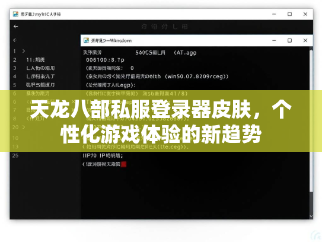Click the back arrow above sidebar row 1
The width and height of the screenshot is (322, 242).
(x=15, y=40)
